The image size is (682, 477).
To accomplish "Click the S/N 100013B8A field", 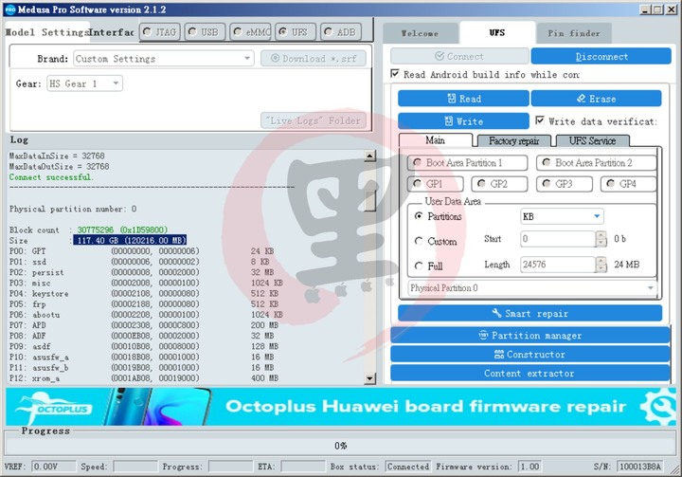I will click(x=640, y=467).
